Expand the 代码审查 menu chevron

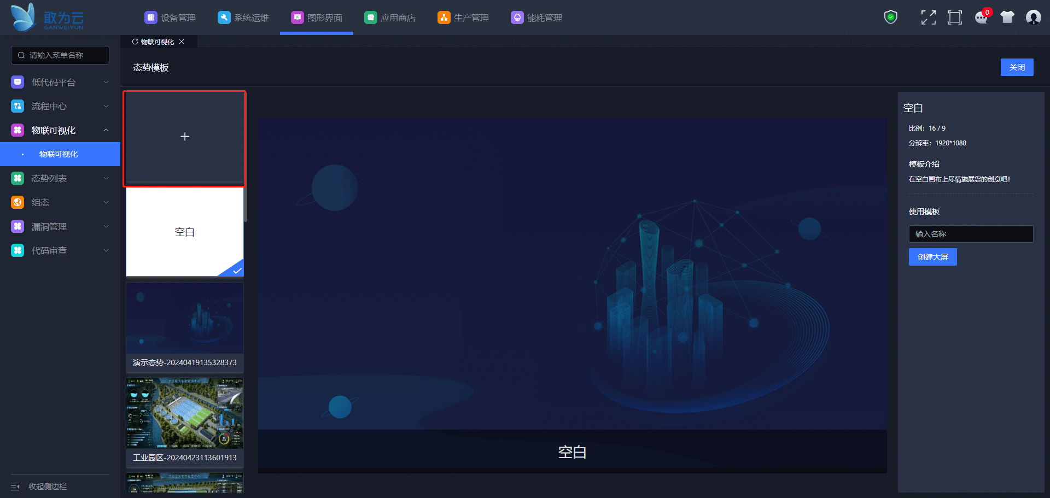click(106, 250)
